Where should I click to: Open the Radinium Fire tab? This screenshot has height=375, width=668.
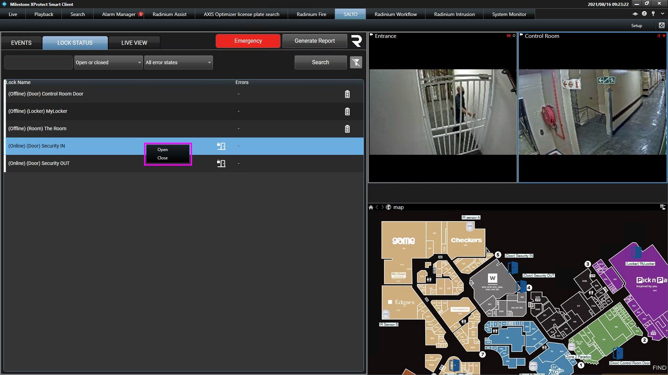pos(311,14)
